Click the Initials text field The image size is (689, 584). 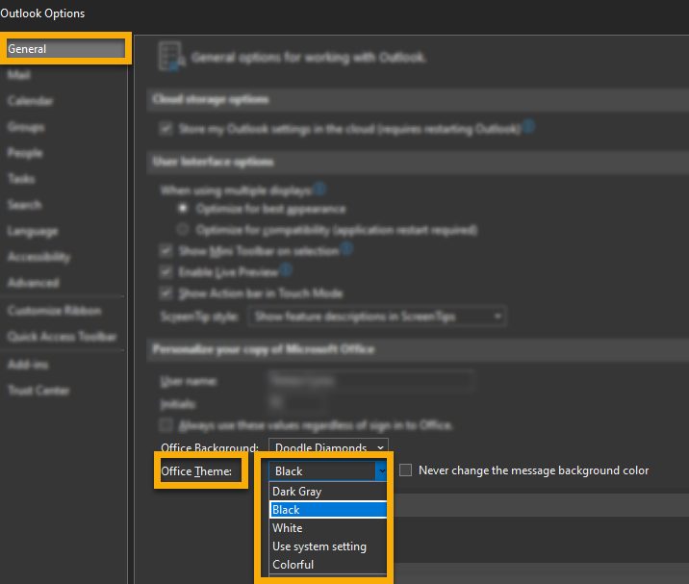click(297, 402)
